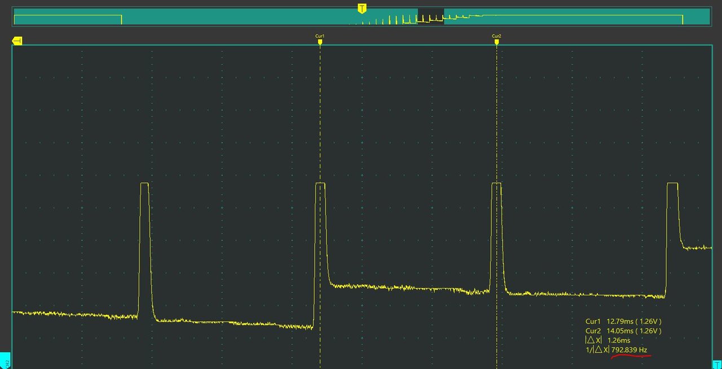The width and height of the screenshot is (722, 369).
Task: Click the 792.839 Hz frequency readout
Action: pyautogui.click(x=629, y=350)
